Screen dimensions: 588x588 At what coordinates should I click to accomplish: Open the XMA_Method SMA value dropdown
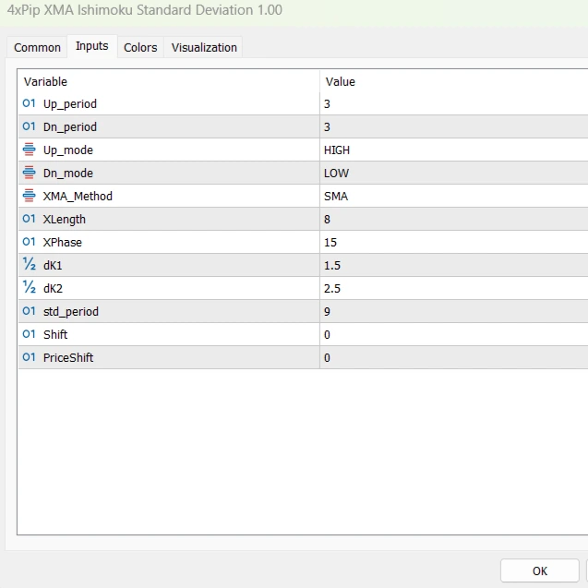pos(452,196)
